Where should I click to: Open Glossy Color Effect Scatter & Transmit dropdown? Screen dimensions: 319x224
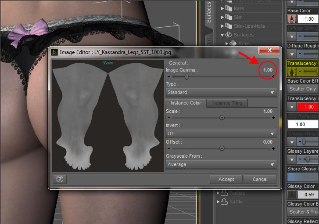coord(303,212)
